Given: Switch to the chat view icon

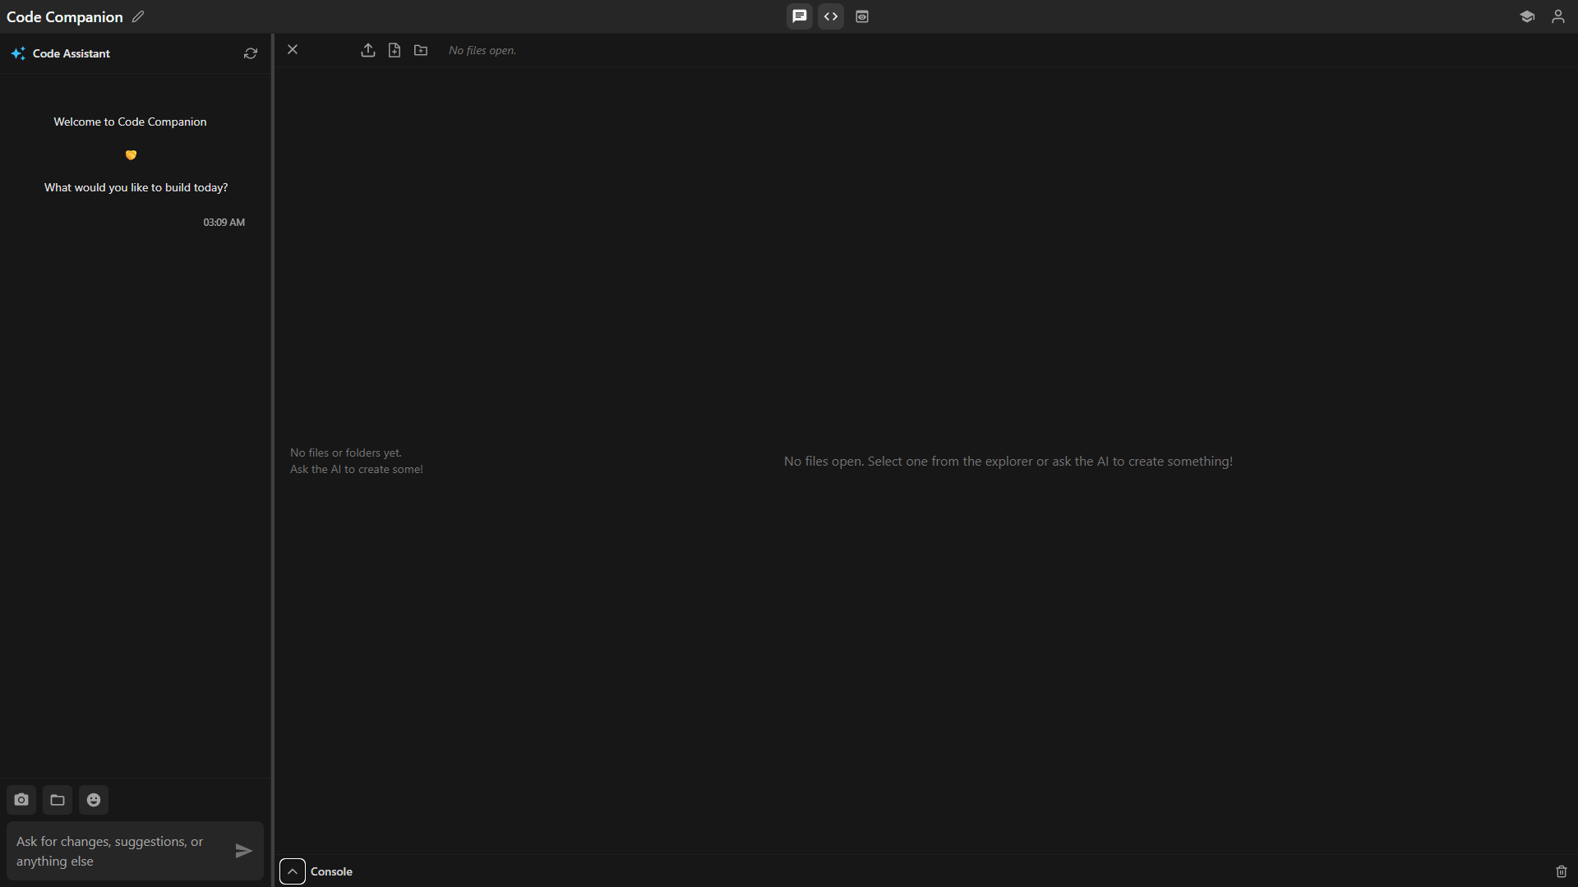Looking at the screenshot, I should [x=800, y=16].
